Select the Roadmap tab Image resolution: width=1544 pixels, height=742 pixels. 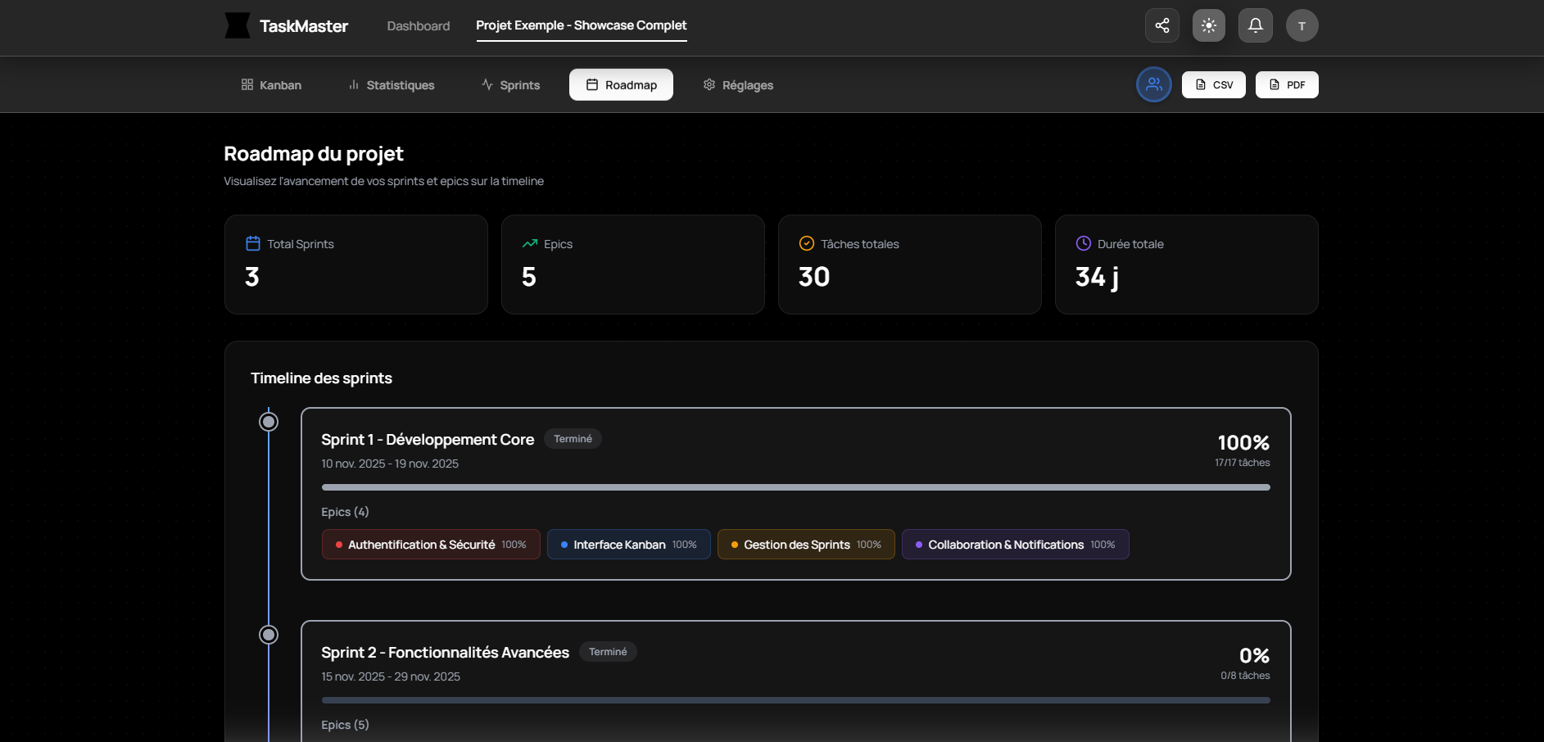click(x=621, y=84)
